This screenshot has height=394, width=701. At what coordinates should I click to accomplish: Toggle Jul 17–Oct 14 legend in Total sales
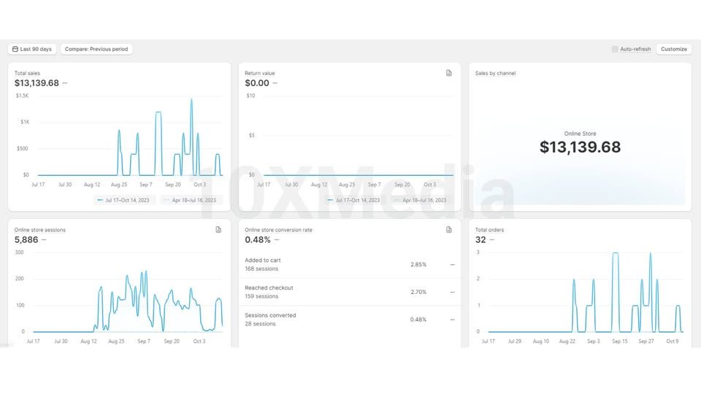(124, 200)
